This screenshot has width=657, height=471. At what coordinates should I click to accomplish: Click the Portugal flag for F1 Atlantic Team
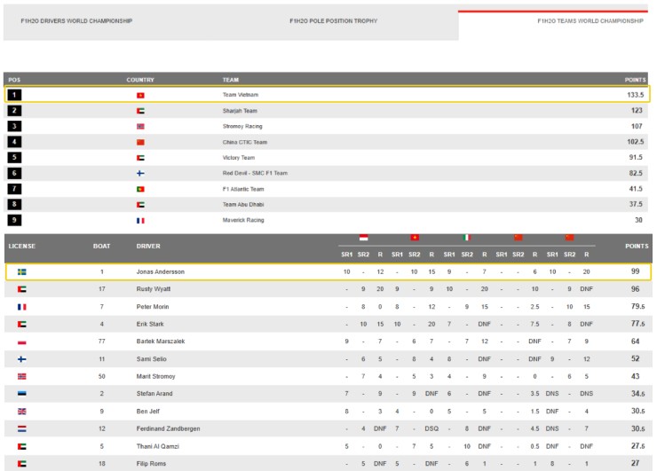point(140,189)
